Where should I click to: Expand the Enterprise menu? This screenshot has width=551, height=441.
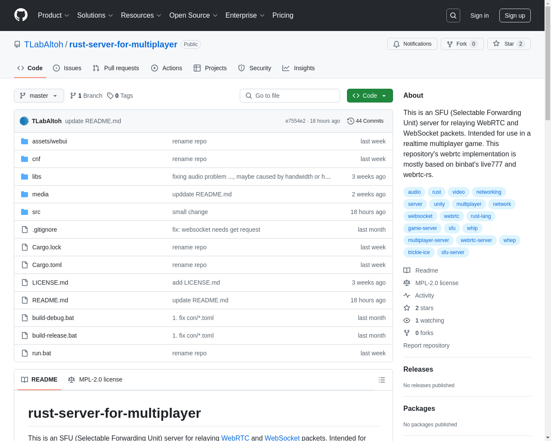[245, 16]
